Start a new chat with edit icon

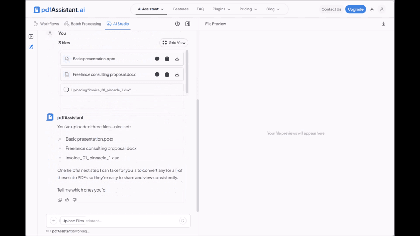point(31,47)
